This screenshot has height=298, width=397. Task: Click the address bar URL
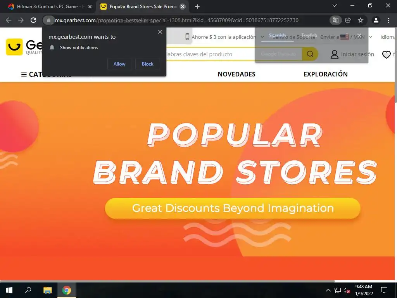[x=176, y=20]
